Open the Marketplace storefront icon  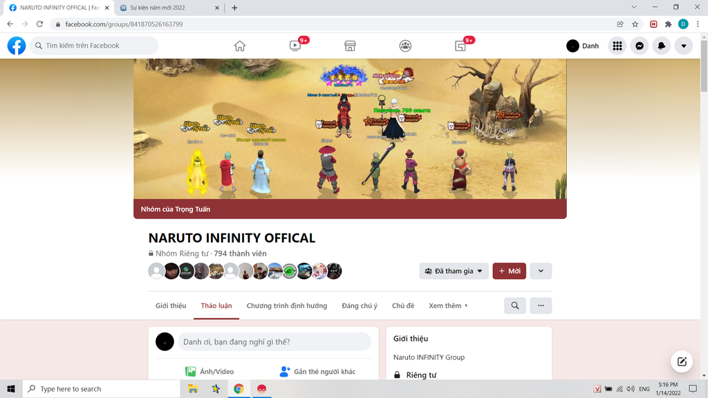point(350,46)
